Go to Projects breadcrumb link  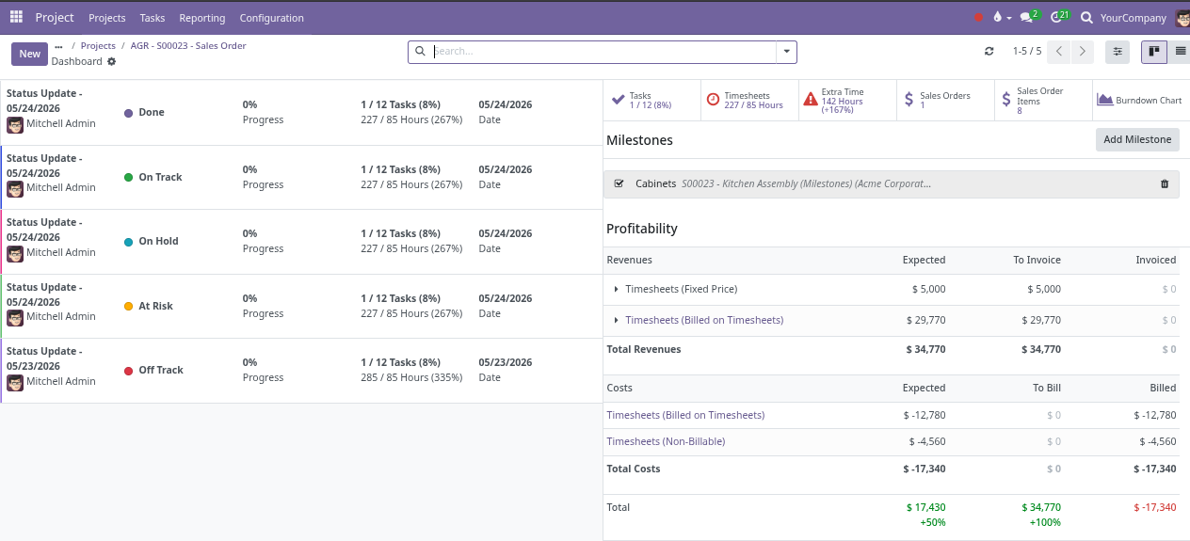[x=98, y=45]
